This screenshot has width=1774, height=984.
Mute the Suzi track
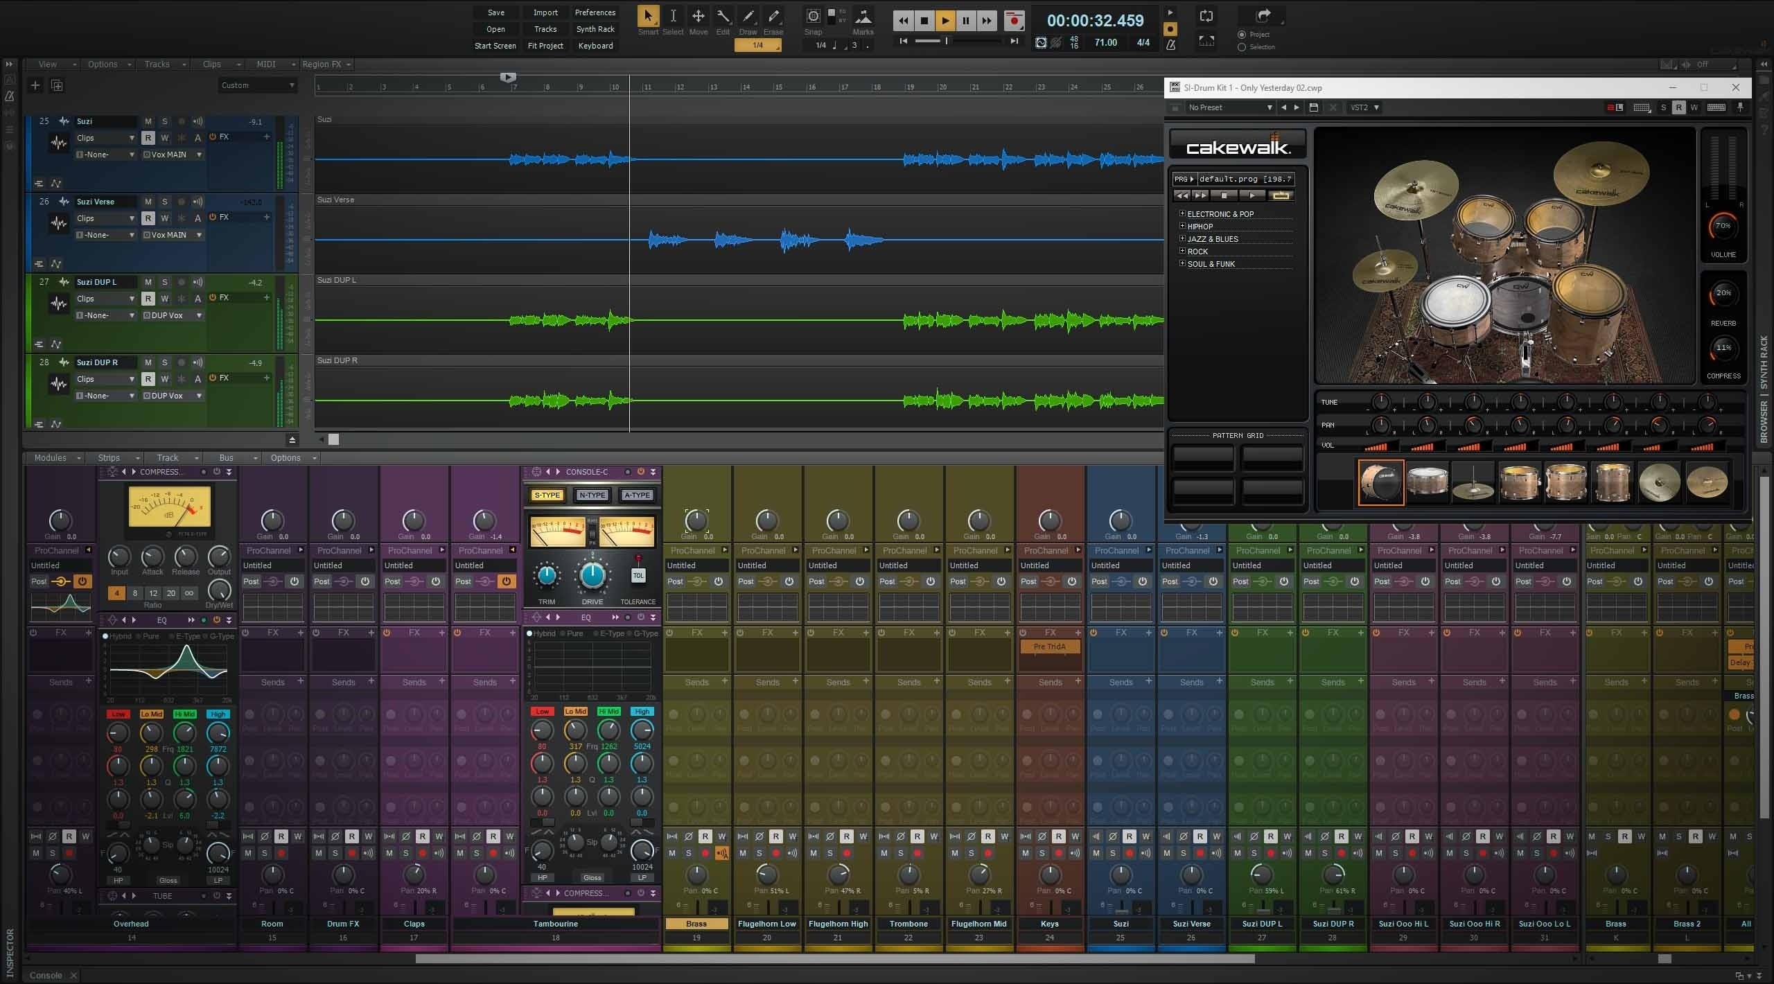[x=148, y=121]
